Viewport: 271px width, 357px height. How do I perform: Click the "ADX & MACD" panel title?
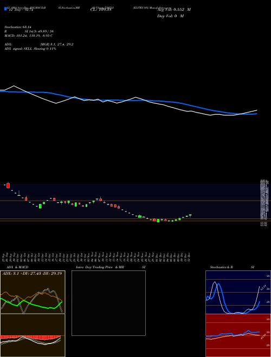coord(17,267)
